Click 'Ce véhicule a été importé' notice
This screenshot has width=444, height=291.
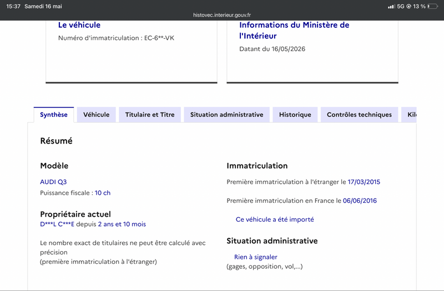point(275,219)
